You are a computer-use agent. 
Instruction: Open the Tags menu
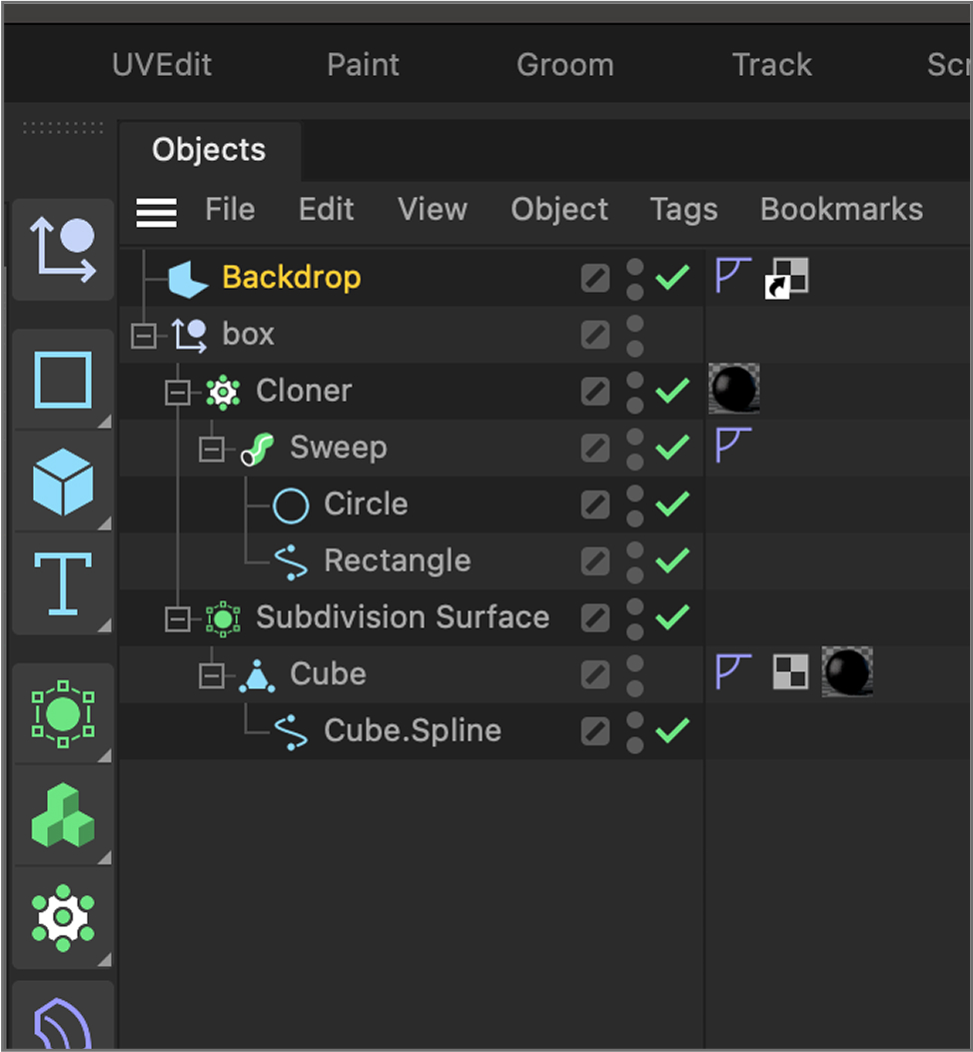point(683,210)
